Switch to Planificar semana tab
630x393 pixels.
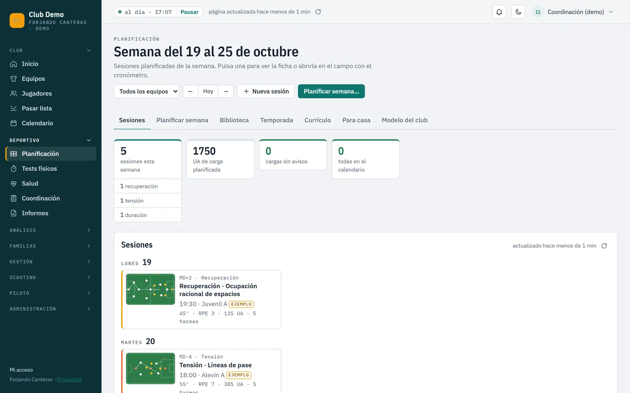(x=182, y=120)
